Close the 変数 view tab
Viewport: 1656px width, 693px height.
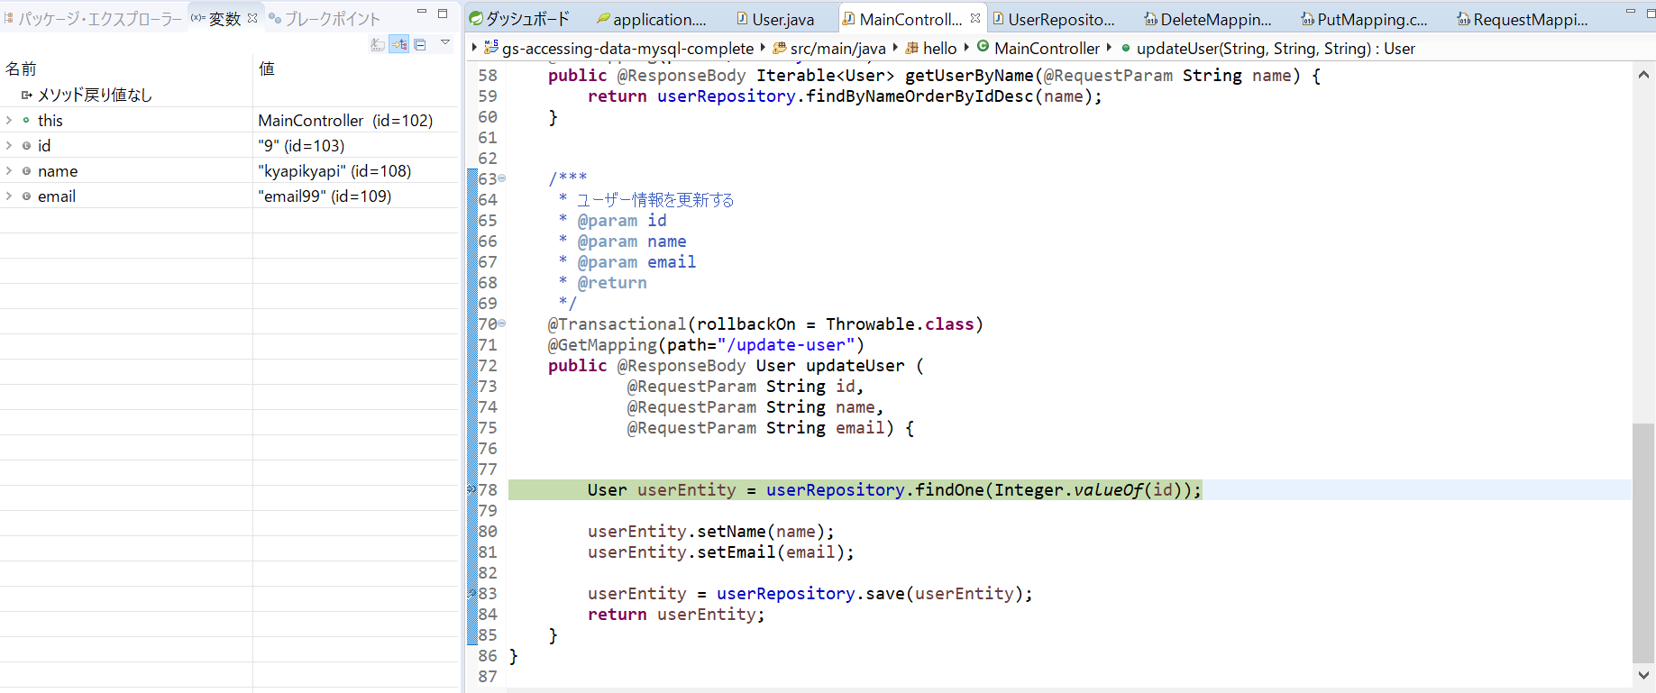(252, 18)
